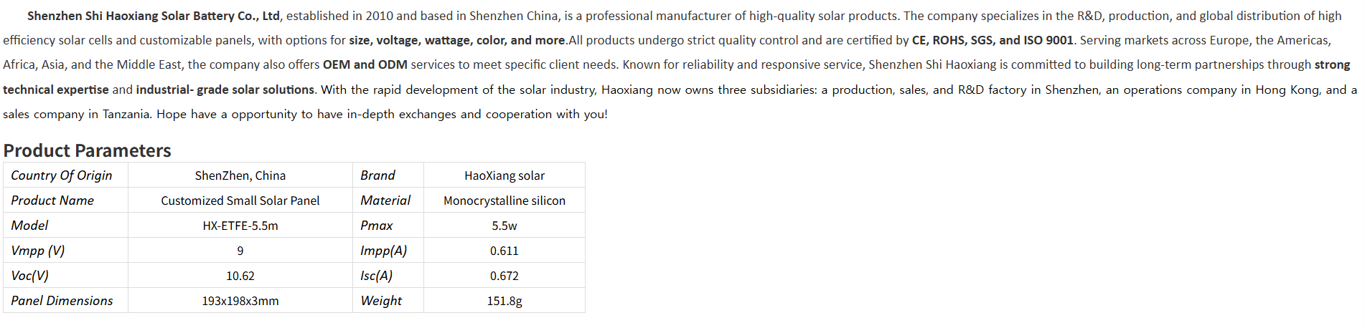Click the bold company name in paragraph
This screenshot has width=1365, height=328.
154,16
